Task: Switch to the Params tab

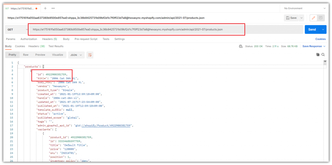Action: [11, 39]
